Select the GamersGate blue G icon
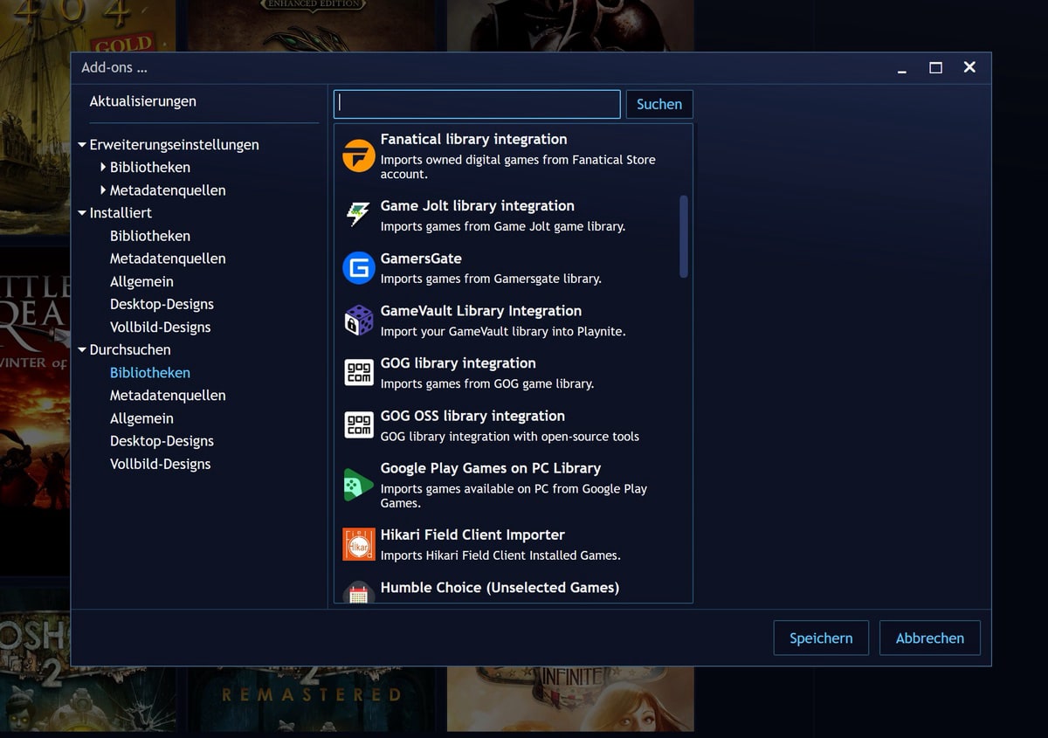 [x=358, y=268]
